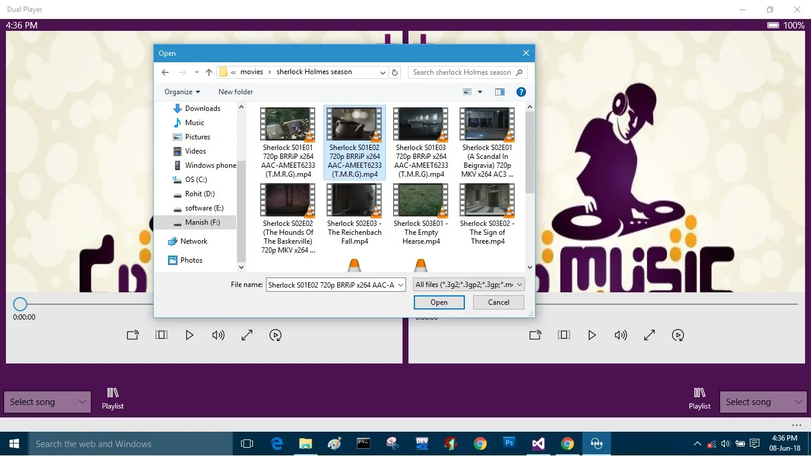Click the repeat icon in right player

[678, 335]
